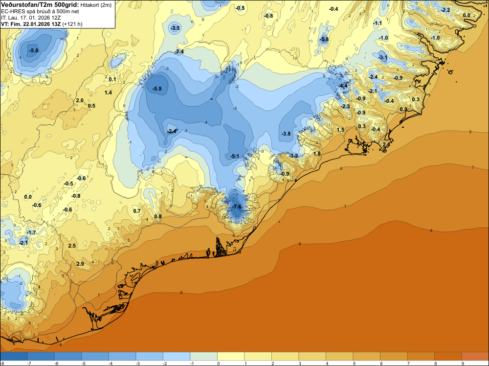Click the -1.7 temperature label
This screenshot has width=489, height=366.
31,232
